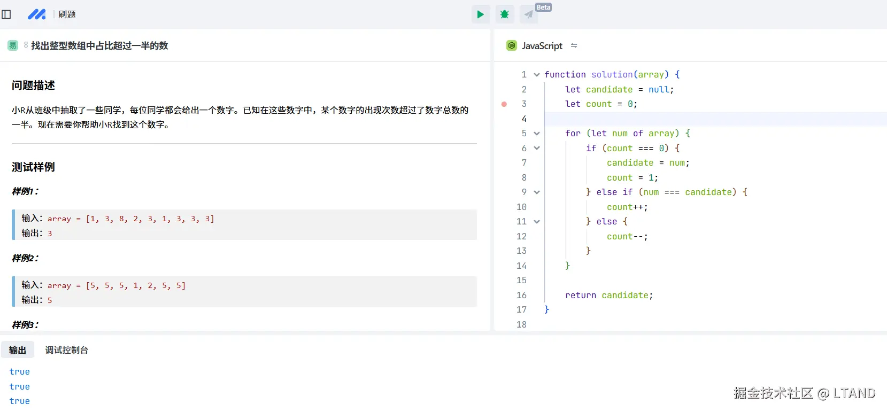Image resolution: width=887 pixels, height=412 pixels.
Task: Click the JavaScript language logo icon
Action: (512, 45)
